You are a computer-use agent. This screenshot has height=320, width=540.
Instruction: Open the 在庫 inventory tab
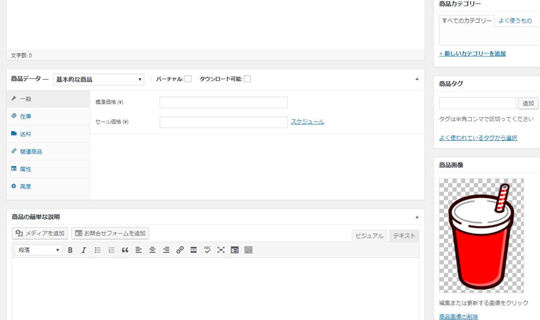tap(25, 117)
